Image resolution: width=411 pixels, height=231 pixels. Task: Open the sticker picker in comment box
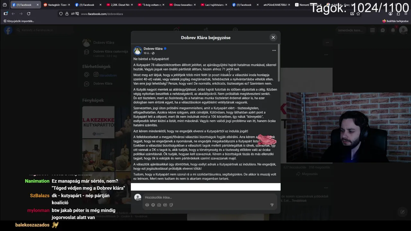coord(171,205)
